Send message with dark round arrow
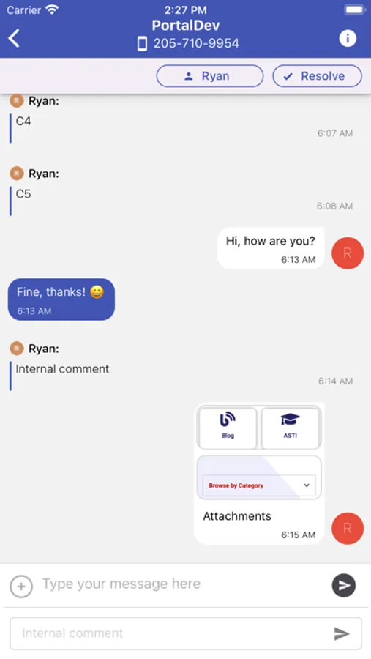 pyautogui.click(x=344, y=585)
